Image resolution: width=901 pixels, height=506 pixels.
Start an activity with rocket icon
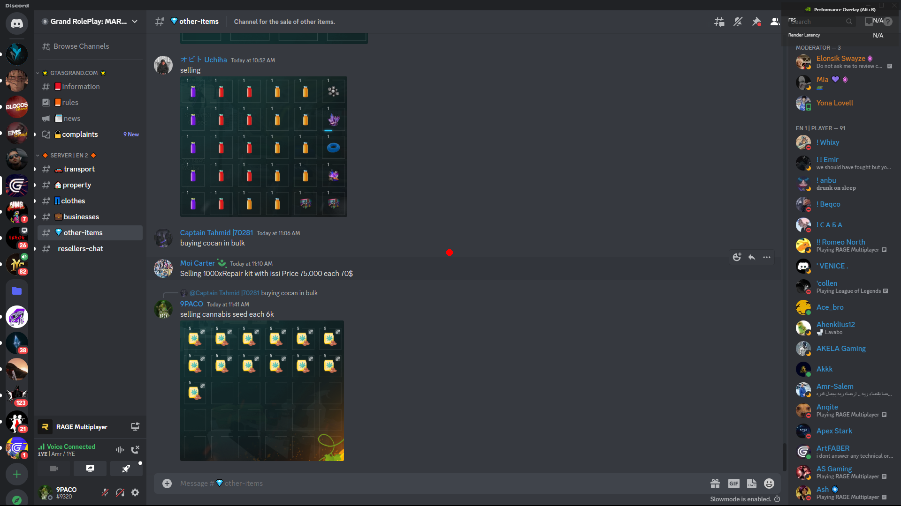[126, 469]
